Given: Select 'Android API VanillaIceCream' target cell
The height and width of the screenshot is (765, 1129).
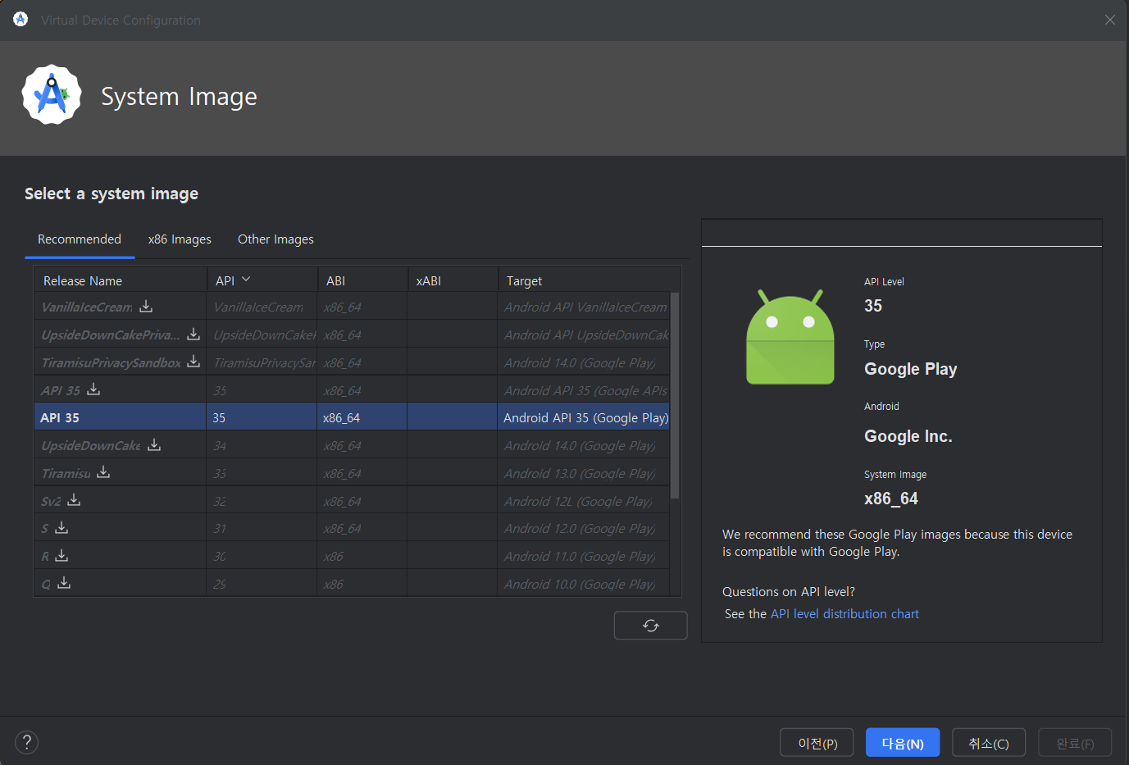Looking at the screenshot, I should (585, 307).
